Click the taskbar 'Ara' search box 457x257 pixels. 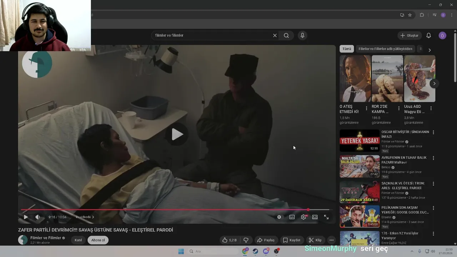pyautogui.click(x=213, y=251)
